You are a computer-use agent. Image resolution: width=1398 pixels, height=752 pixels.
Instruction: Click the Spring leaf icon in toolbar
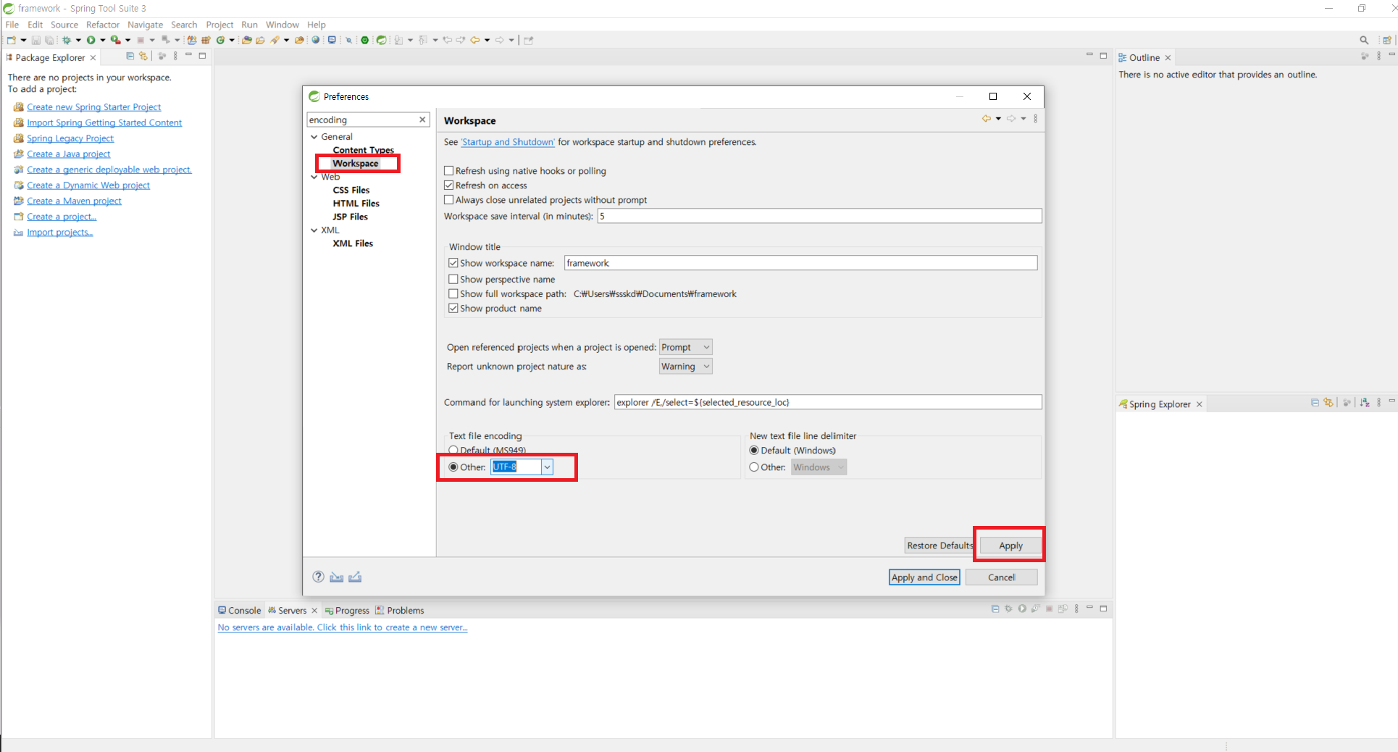click(x=381, y=40)
